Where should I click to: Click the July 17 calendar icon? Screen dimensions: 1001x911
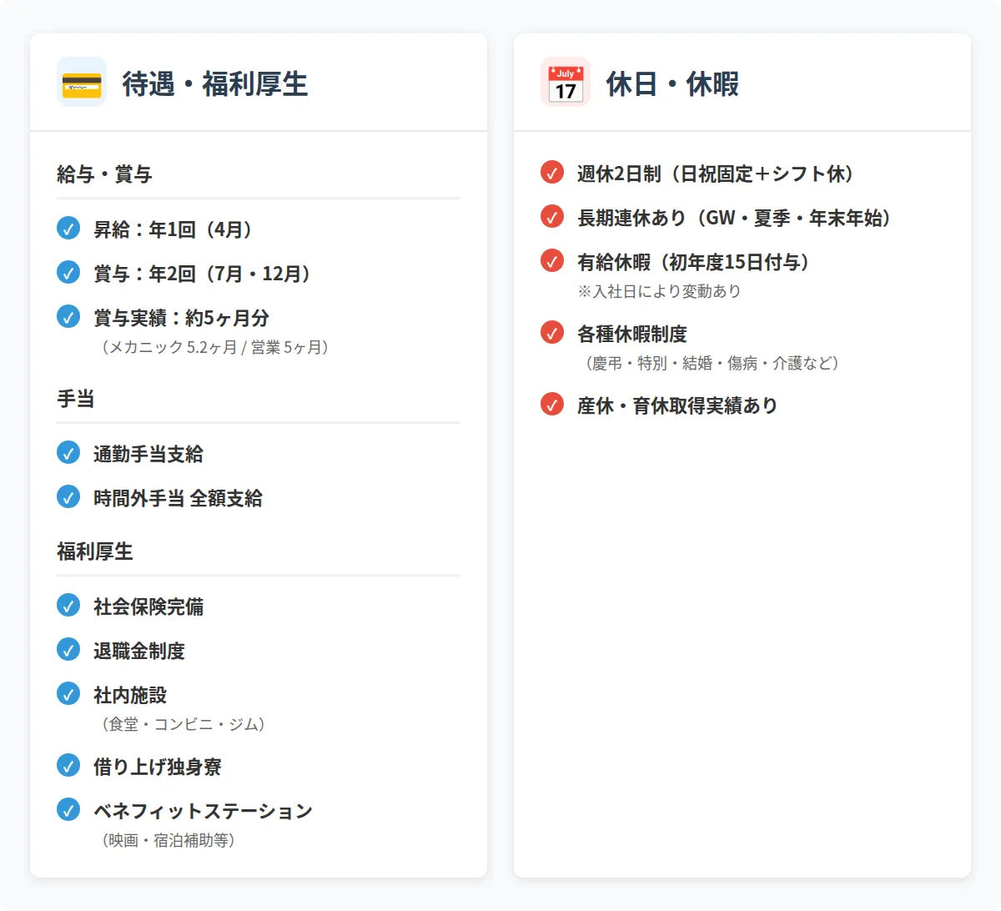click(566, 83)
